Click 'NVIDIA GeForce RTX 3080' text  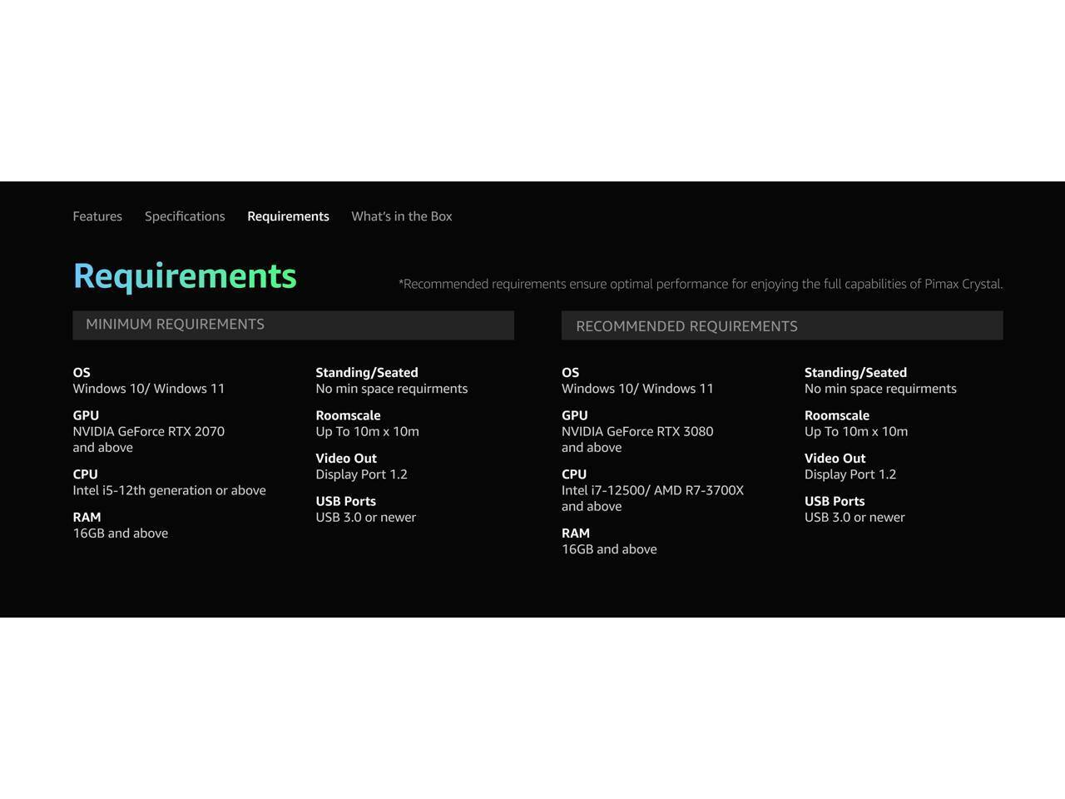click(637, 431)
